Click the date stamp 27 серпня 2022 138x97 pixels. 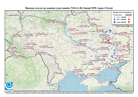(x=15, y=15)
